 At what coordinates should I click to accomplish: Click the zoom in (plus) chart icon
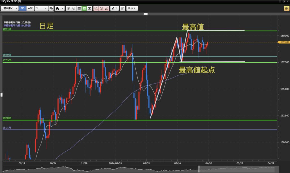tap(68, 8)
